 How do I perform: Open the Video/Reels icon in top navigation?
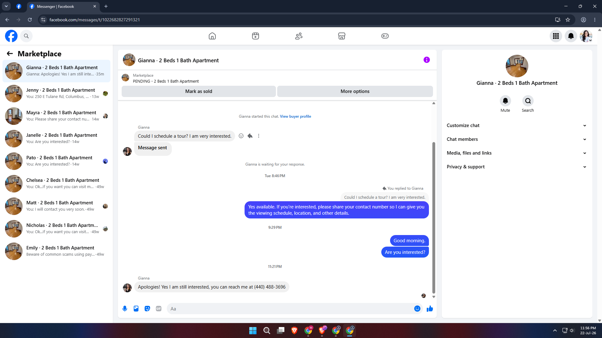[256, 36]
